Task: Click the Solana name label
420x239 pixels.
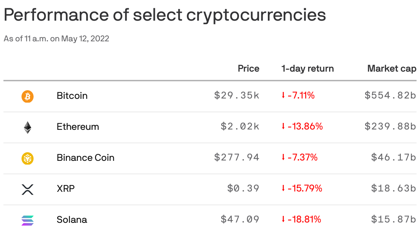Action: click(72, 219)
